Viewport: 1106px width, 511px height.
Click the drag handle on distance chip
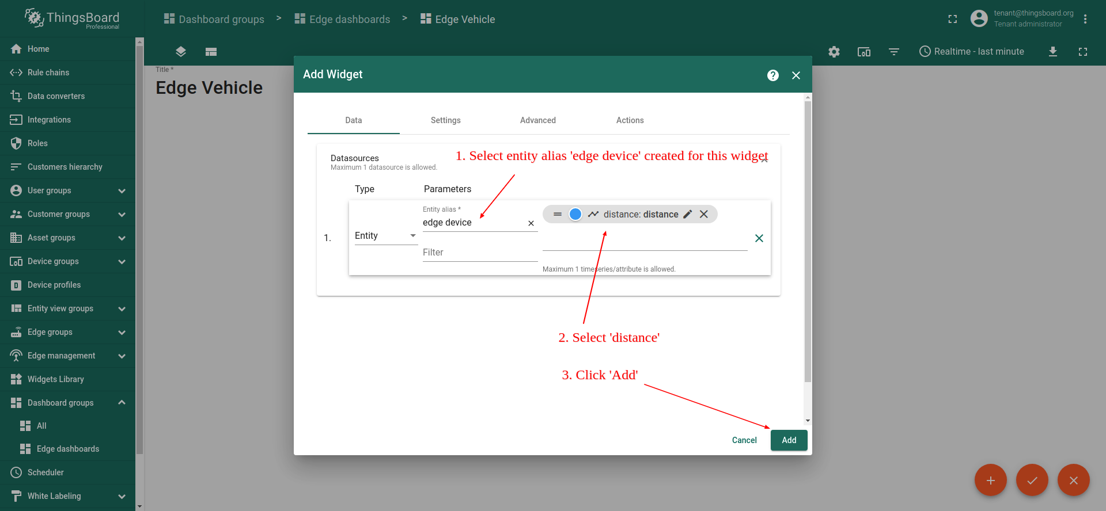pyautogui.click(x=558, y=214)
